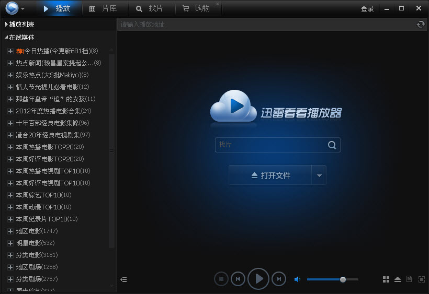Open the 购物 tab

(197, 8)
